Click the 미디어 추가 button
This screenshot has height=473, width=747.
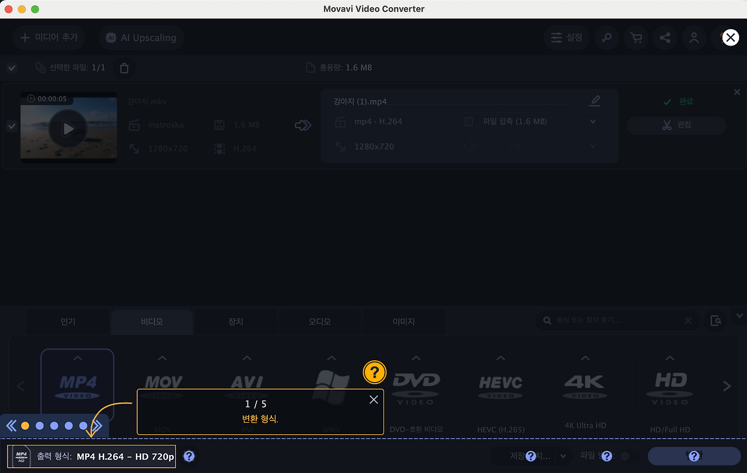pos(49,37)
